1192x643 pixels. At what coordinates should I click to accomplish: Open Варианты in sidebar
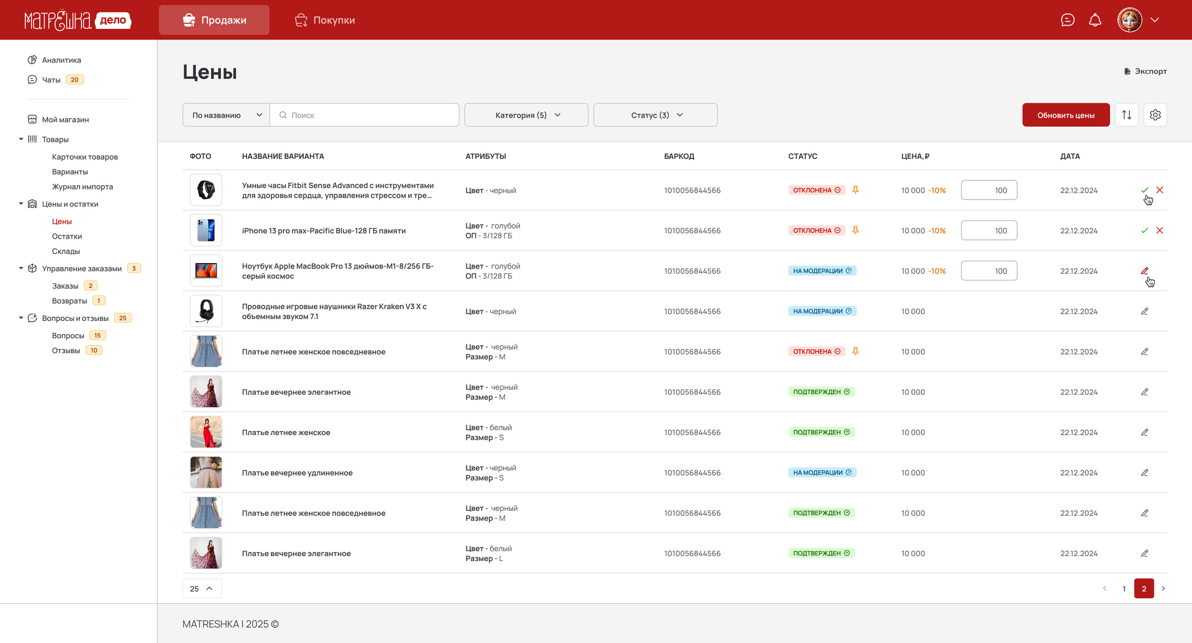coord(70,172)
